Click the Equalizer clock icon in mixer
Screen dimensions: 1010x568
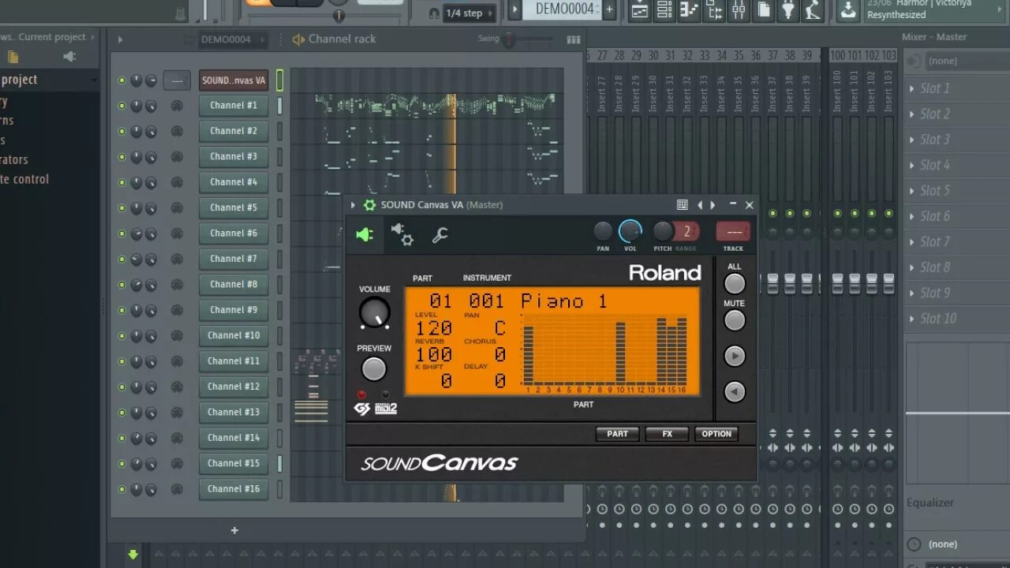point(914,544)
